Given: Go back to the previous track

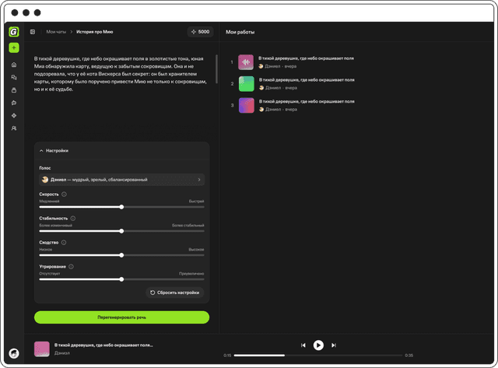Looking at the screenshot, I should click(303, 345).
